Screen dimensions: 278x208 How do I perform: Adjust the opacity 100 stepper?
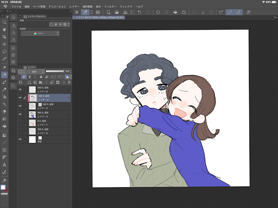(x=71, y=71)
